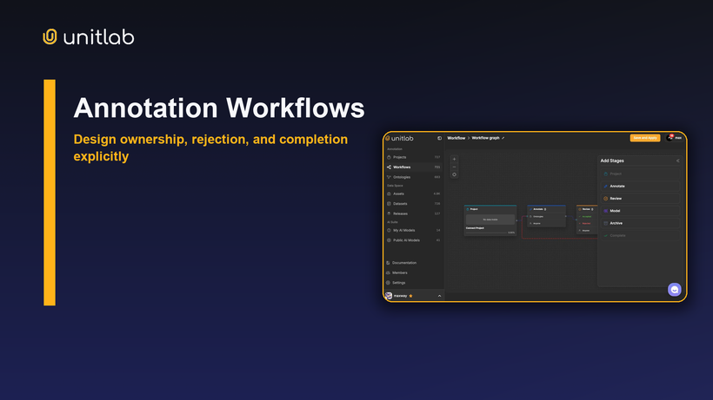Add the Annotate stage
The height and width of the screenshot is (400, 713).
click(640, 187)
